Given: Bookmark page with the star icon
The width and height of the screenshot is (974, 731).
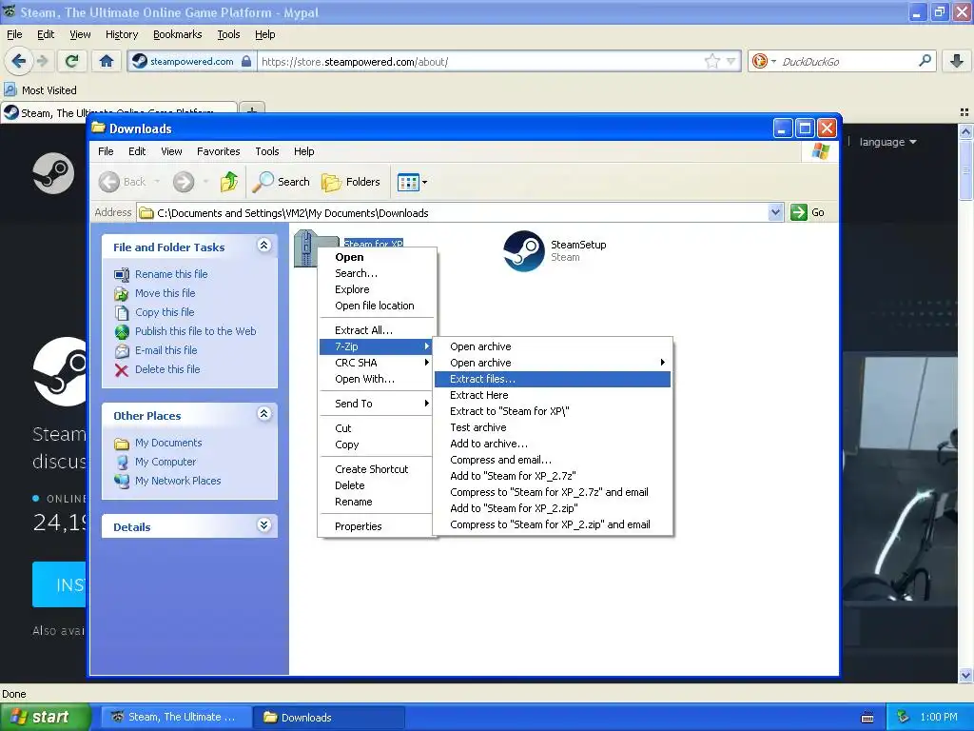Looking at the screenshot, I should click(711, 61).
